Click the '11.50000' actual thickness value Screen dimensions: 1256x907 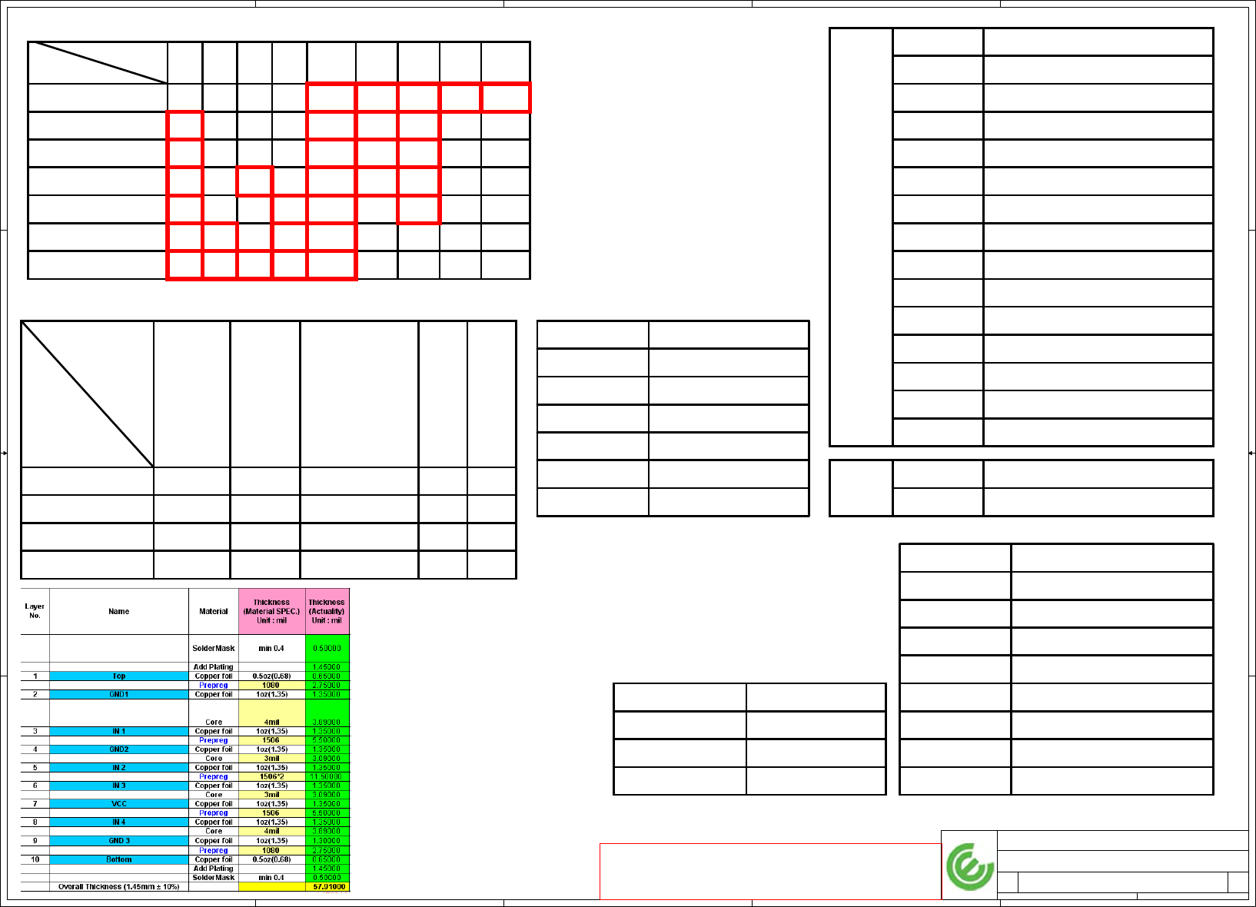click(x=327, y=776)
